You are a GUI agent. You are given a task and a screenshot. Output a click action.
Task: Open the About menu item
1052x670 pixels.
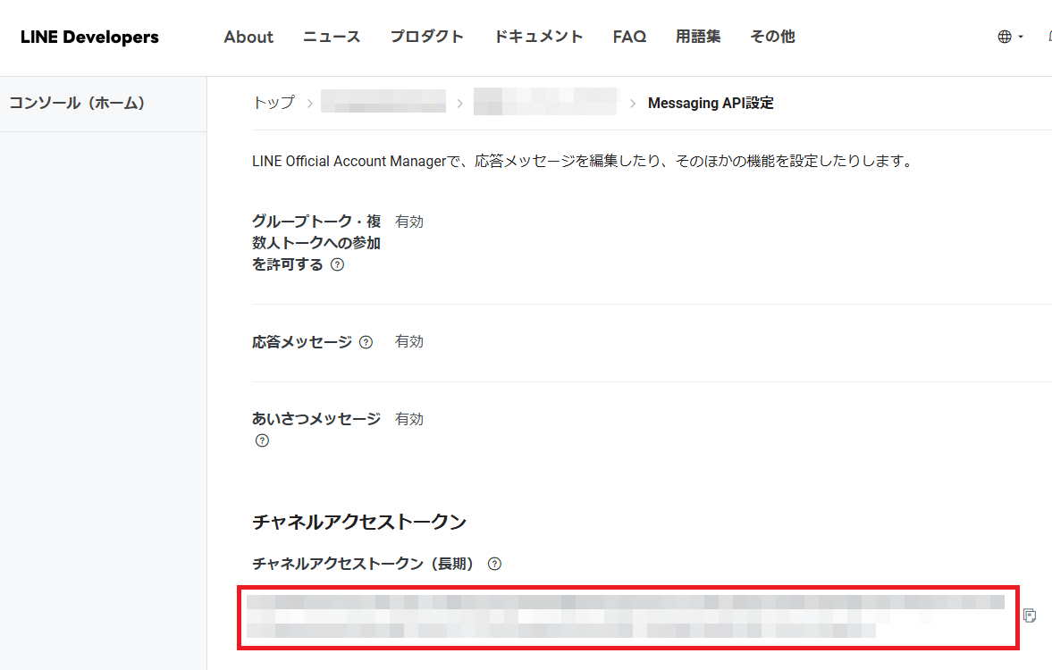click(x=248, y=37)
